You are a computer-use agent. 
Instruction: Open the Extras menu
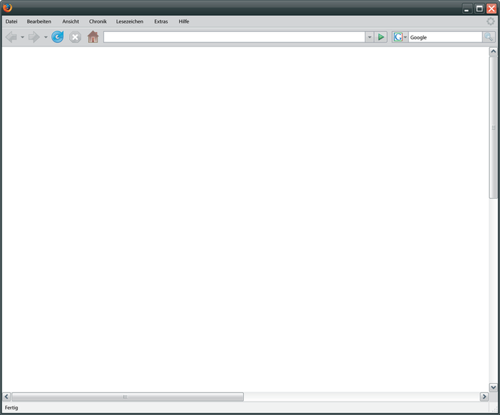(161, 21)
